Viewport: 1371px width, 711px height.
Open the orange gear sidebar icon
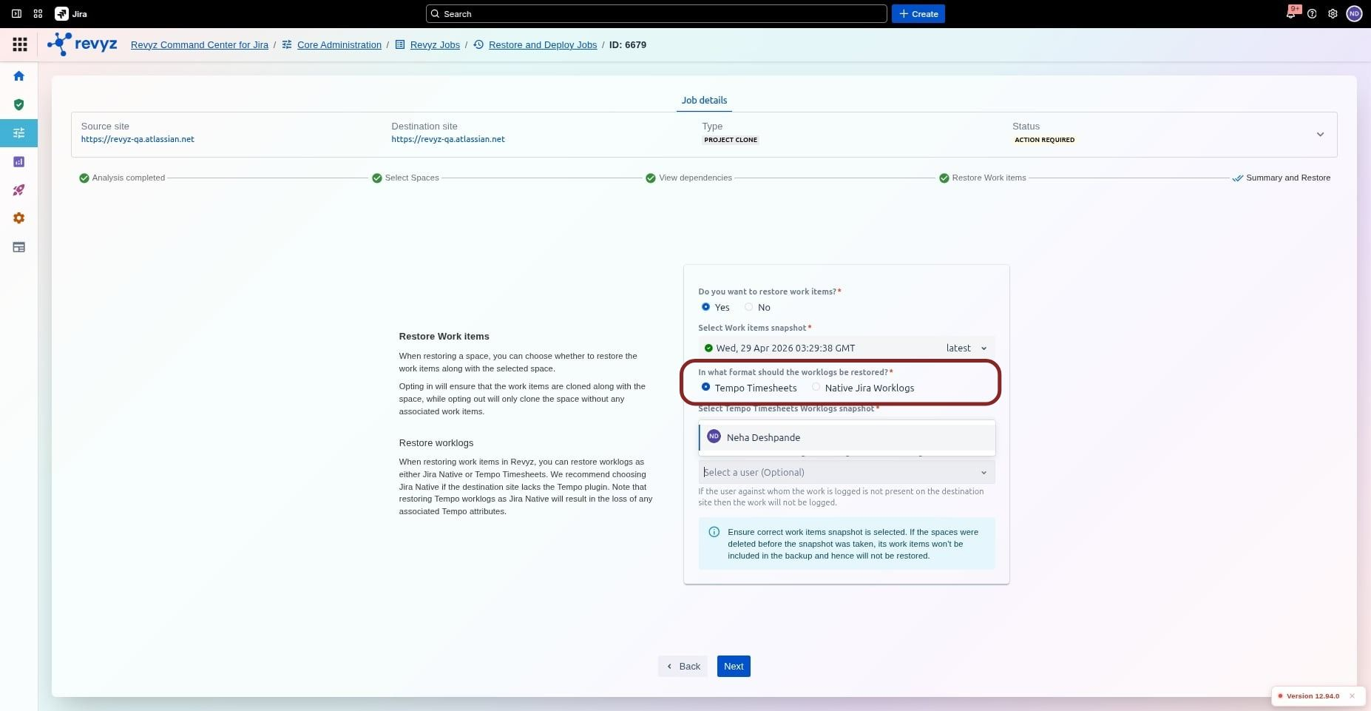(19, 218)
